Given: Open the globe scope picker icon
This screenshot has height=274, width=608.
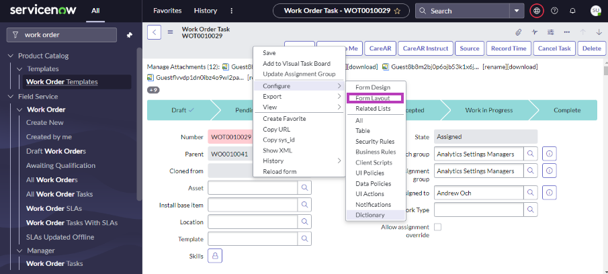Looking at the screenshot, I should (x=537, y=11).
